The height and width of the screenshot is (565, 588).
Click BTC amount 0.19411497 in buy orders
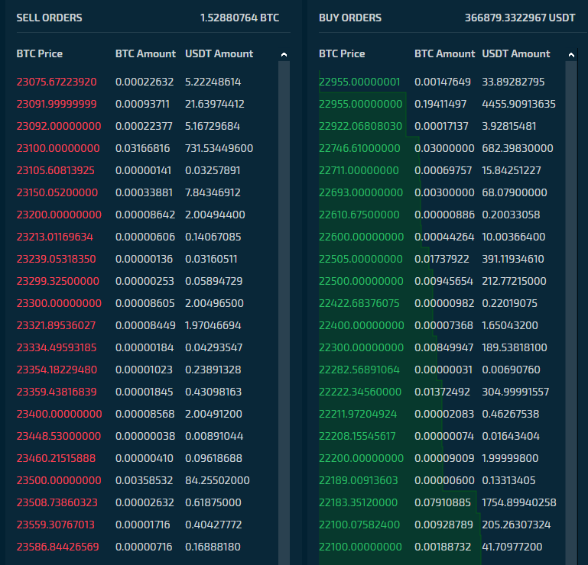(440, 104)
